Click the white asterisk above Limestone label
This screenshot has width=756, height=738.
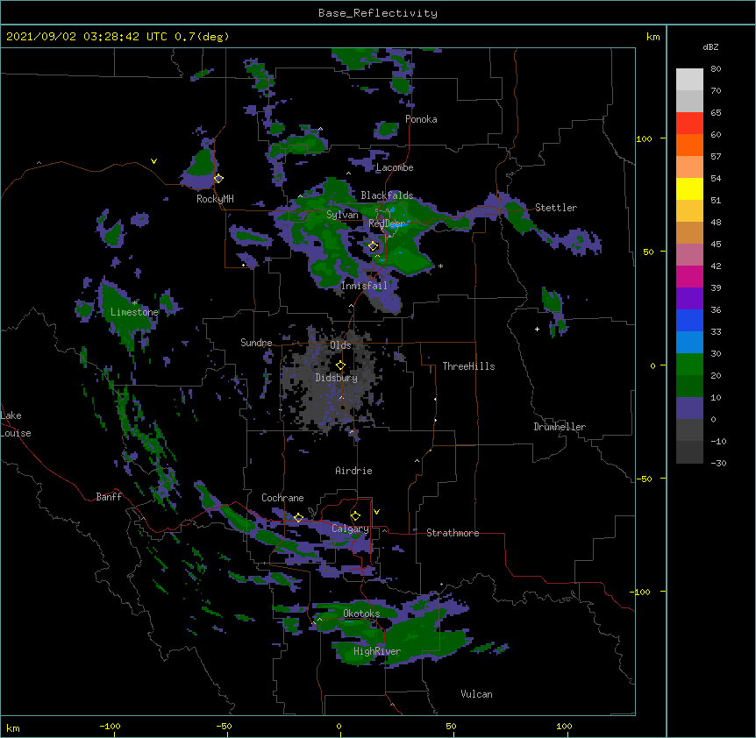click(x=134, y=303)
